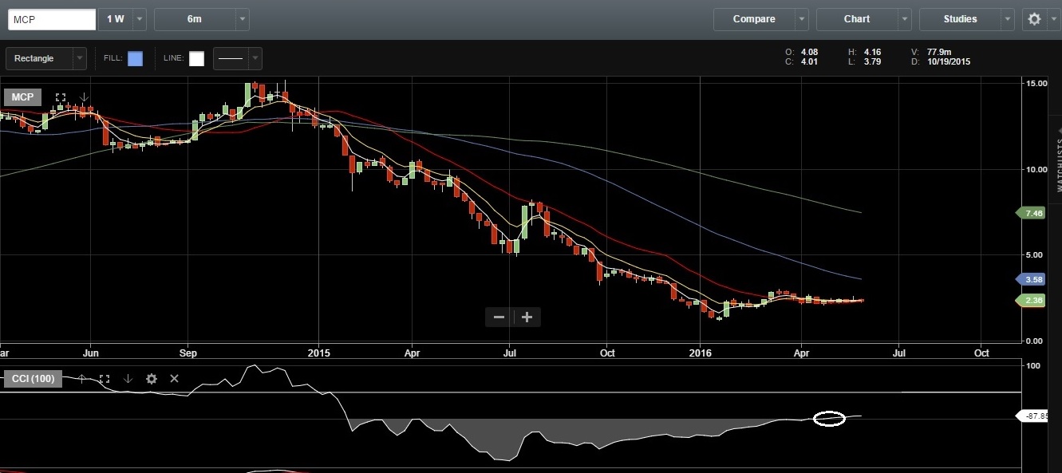This screenshot has height=473, width=1062.
Task: Change the white LINE color swatch
Action: 196,57
